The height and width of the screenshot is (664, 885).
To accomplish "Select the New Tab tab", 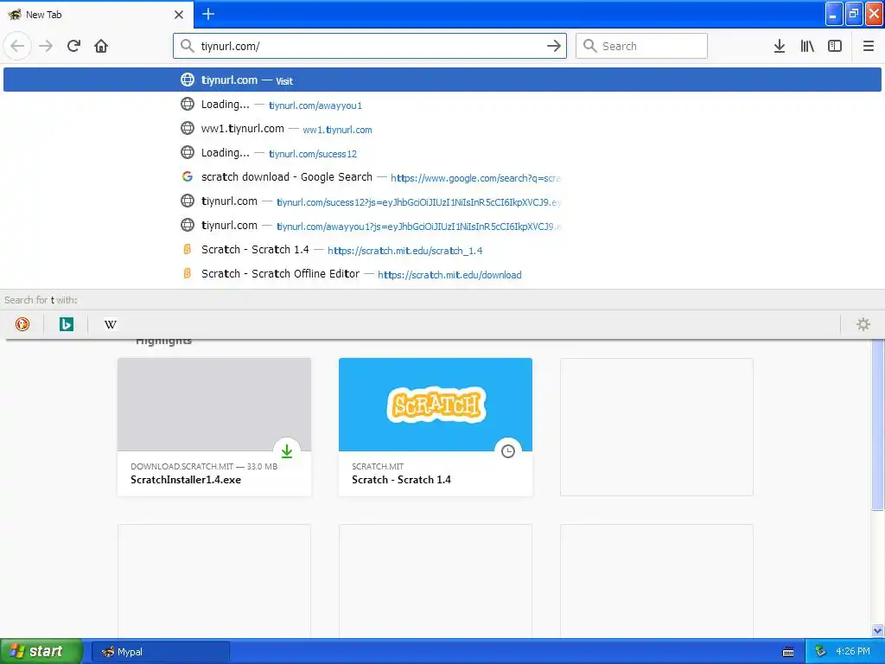I will (x=96, y=15).
